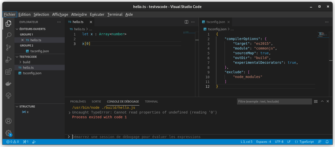Split the hello.ts editor to the right
Image resolution: width=335 pixels, height=147 pixels.
tap(186, 22)
